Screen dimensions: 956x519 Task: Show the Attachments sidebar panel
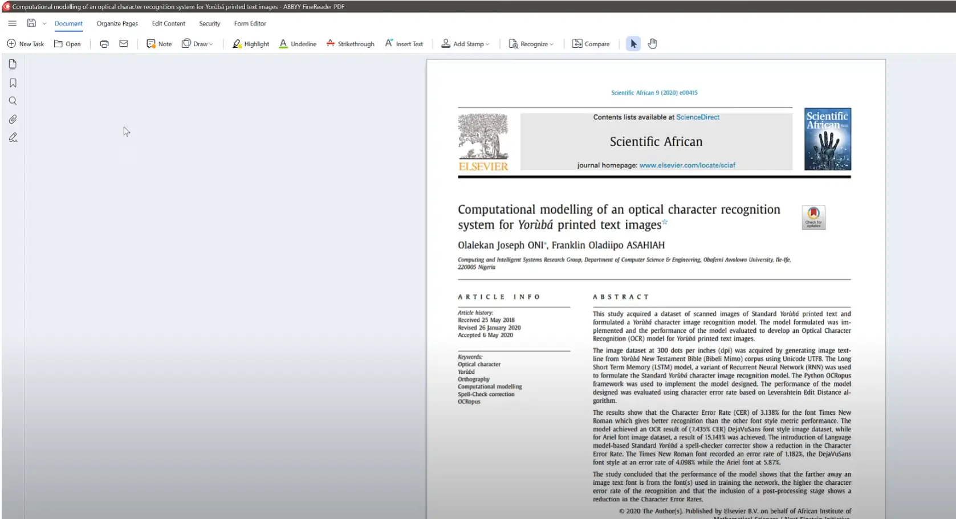coord(13,119)
